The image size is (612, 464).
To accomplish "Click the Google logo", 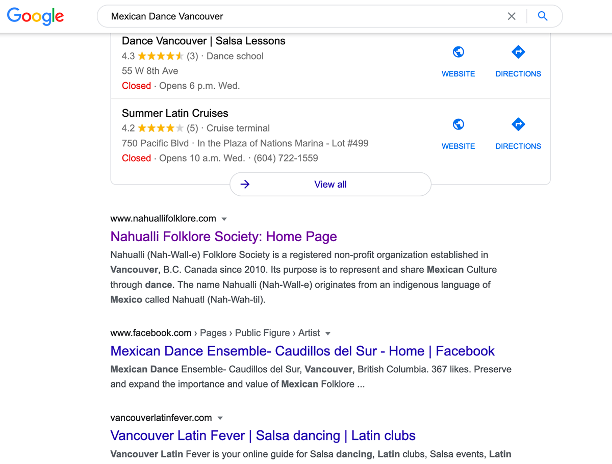I will pos(35,16).
